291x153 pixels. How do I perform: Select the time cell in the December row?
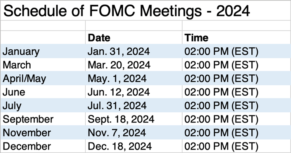pos(236,146)
